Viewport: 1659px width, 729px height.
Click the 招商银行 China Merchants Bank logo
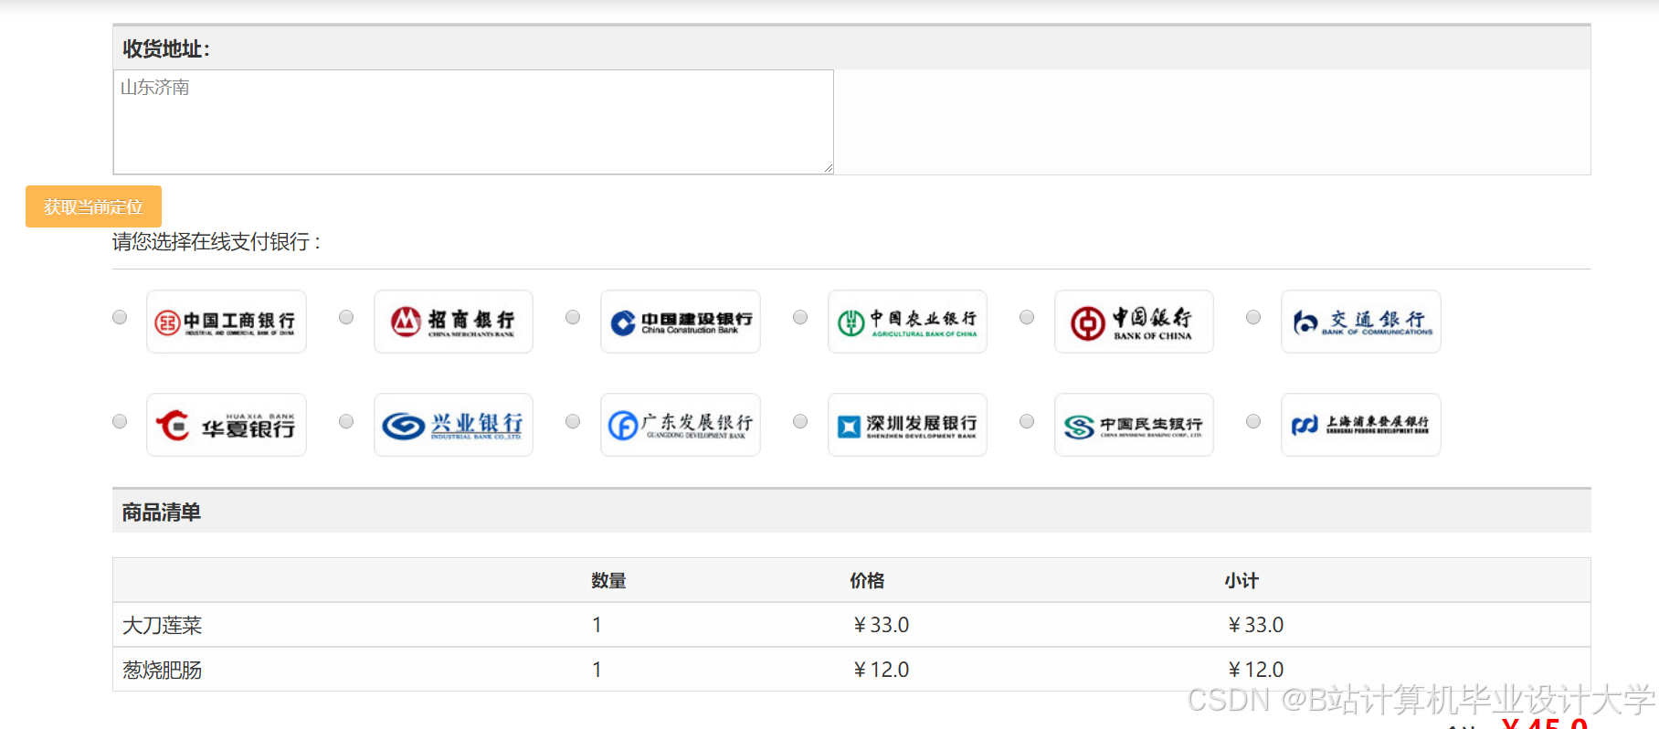(453, 322)
